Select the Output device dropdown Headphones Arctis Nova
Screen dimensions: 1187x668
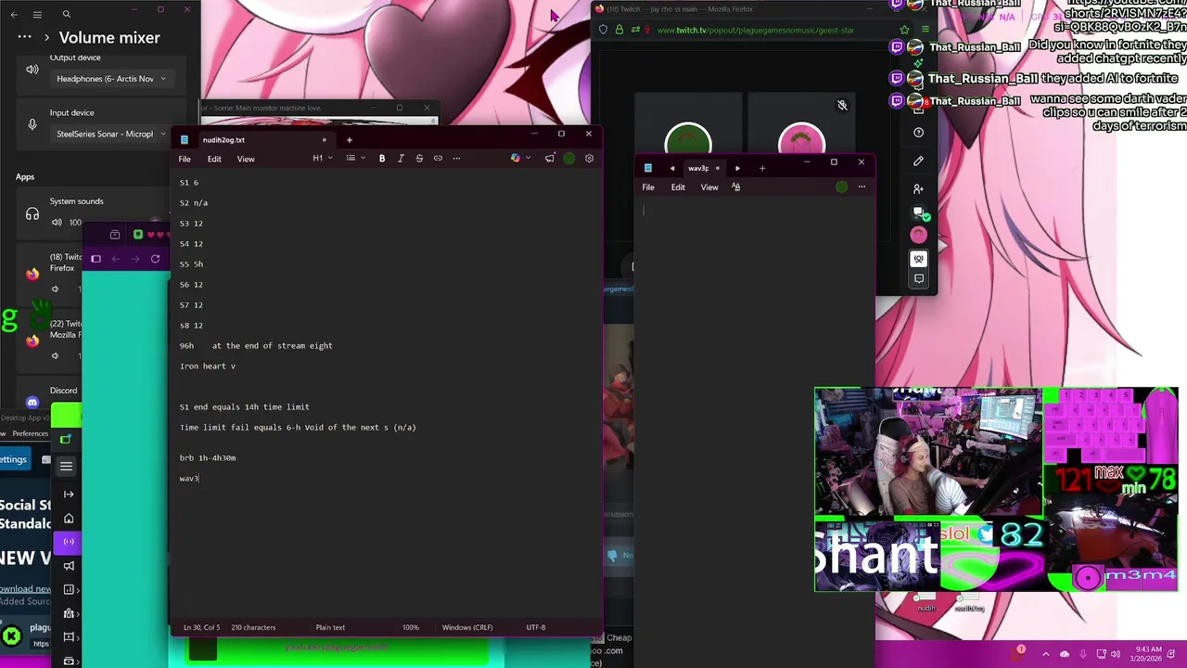(111, 79)
